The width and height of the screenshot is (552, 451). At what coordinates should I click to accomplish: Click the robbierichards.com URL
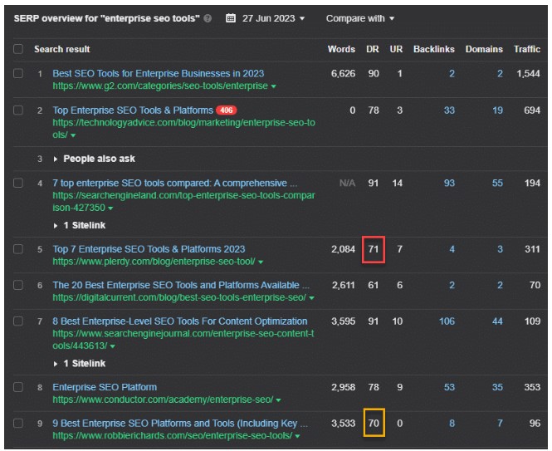[x=172, y=435]
